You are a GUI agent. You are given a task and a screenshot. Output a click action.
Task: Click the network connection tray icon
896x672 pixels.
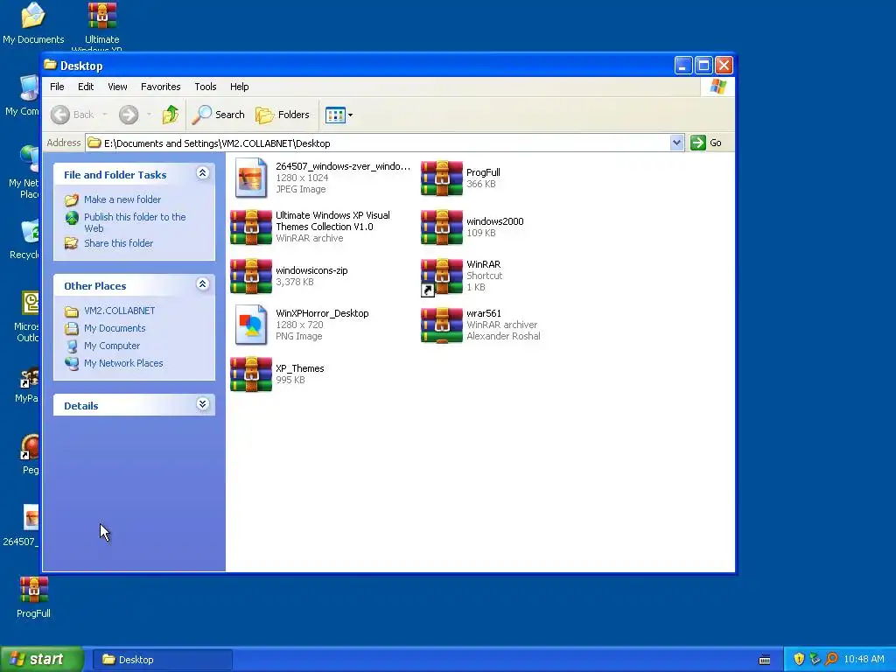click(815, 659)
